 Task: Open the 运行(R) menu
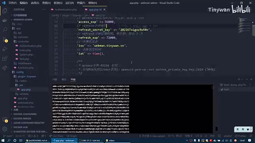pos(70,3)
